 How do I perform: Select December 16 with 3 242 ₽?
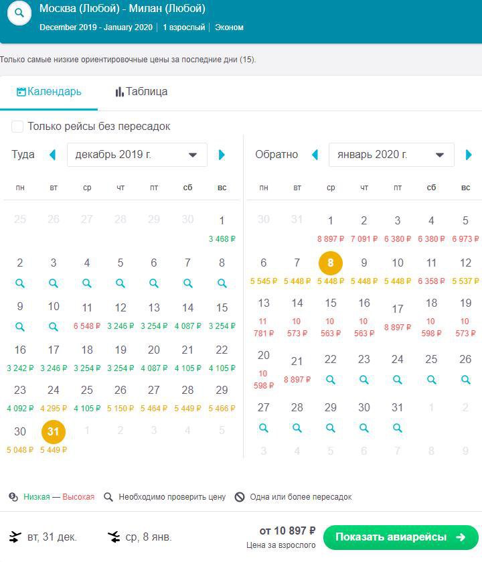click(20, 358)
